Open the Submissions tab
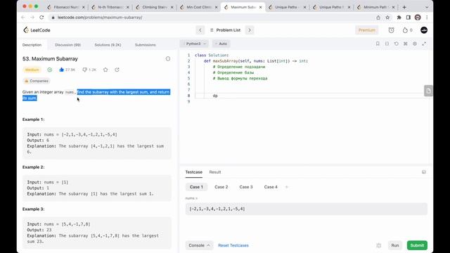Screen dimensions: 450x253 click(146, 45)
